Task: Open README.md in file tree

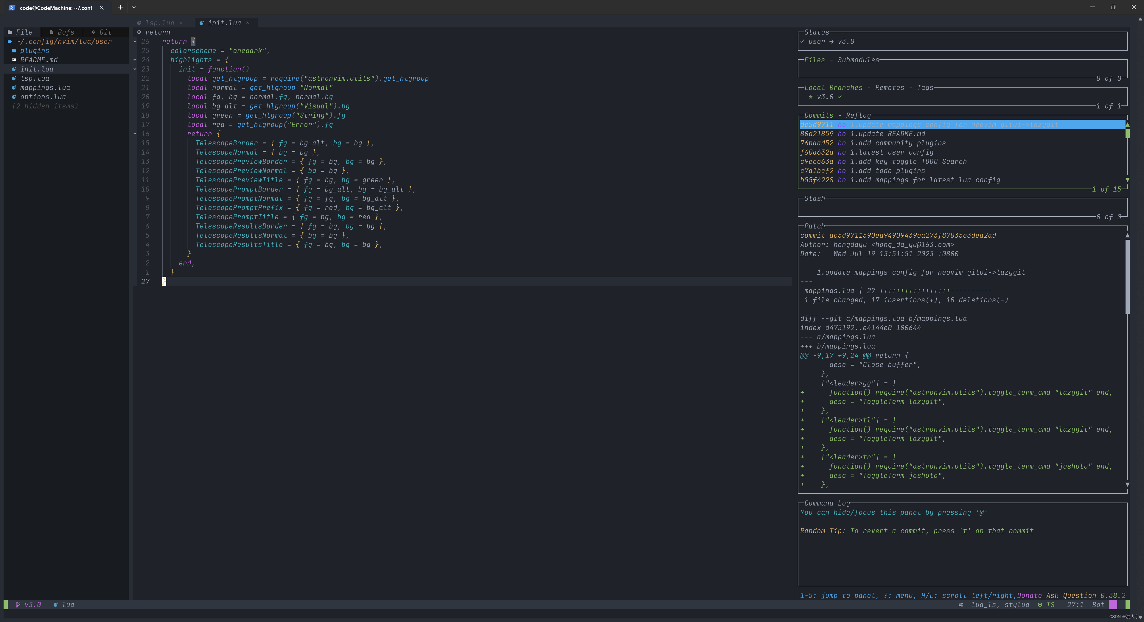Action: [39, 60]
